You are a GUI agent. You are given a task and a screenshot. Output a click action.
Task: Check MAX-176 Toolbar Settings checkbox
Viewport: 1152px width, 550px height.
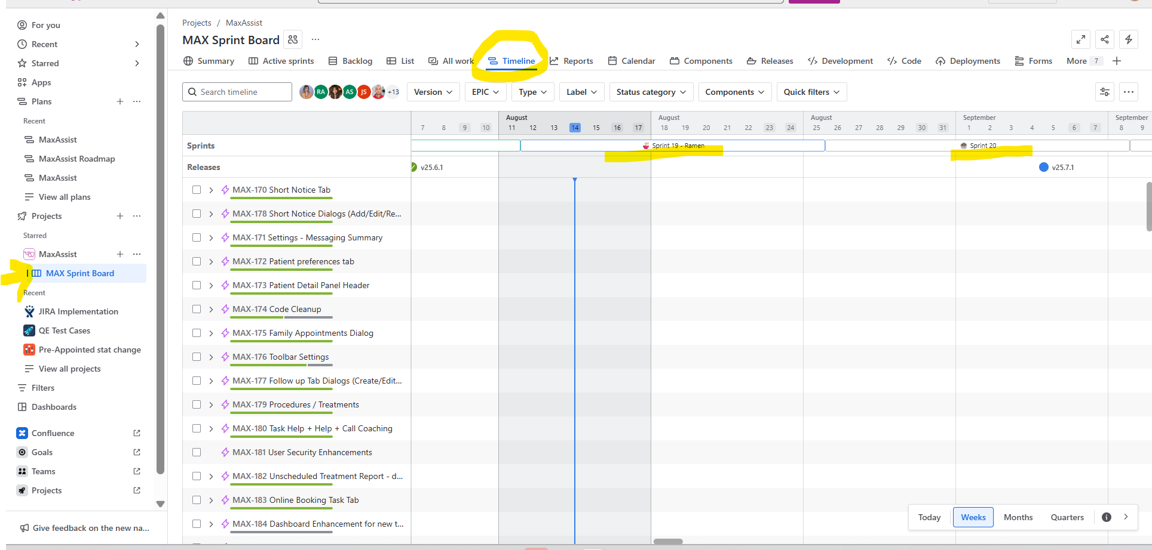click(x=197, y=357)
